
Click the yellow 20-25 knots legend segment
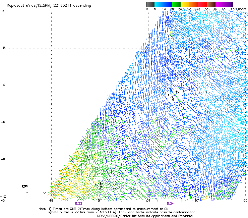click(185, 4)
